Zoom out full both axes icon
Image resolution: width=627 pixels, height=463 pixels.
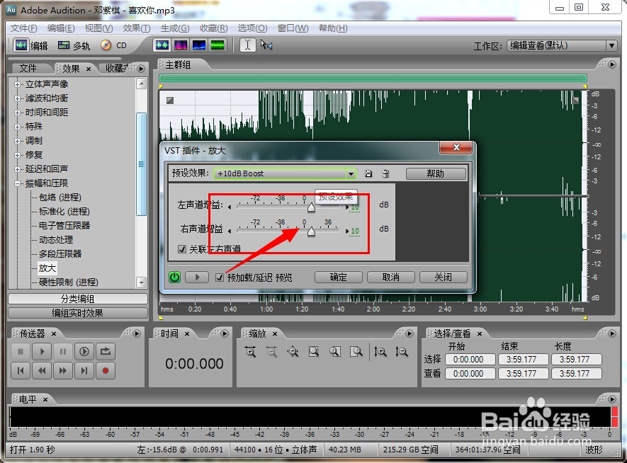point(293,352)
